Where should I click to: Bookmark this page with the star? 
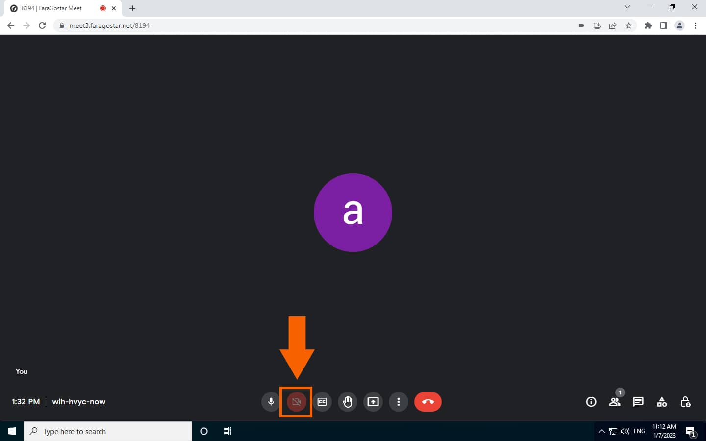(629, 25)
